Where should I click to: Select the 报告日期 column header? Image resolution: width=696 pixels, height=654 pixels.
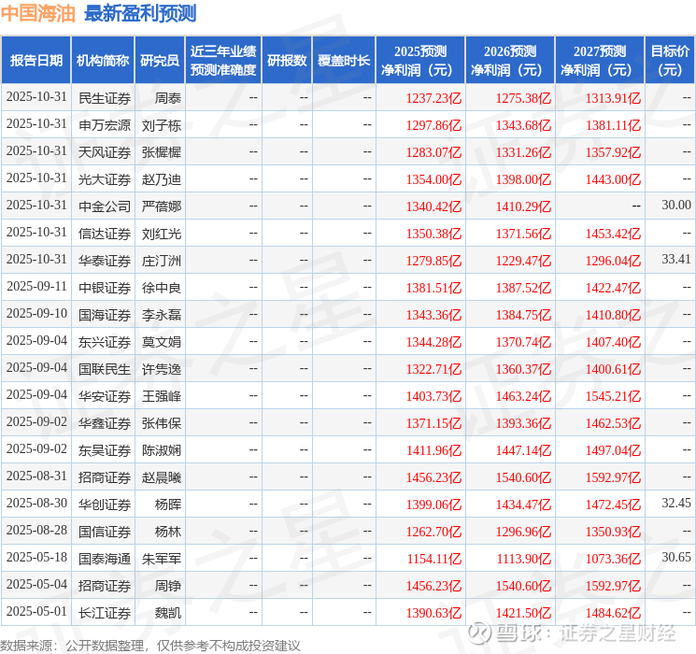(36, 61)
